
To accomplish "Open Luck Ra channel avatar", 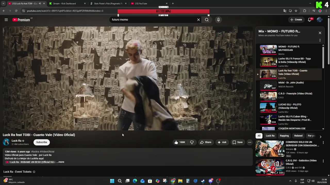I will pos(6,142).
